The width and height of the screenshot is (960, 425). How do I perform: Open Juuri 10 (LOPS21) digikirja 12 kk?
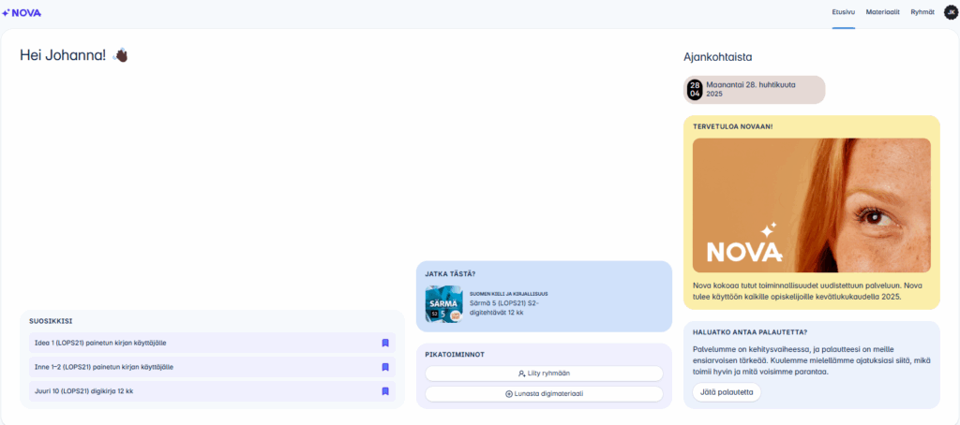point(212,390)
